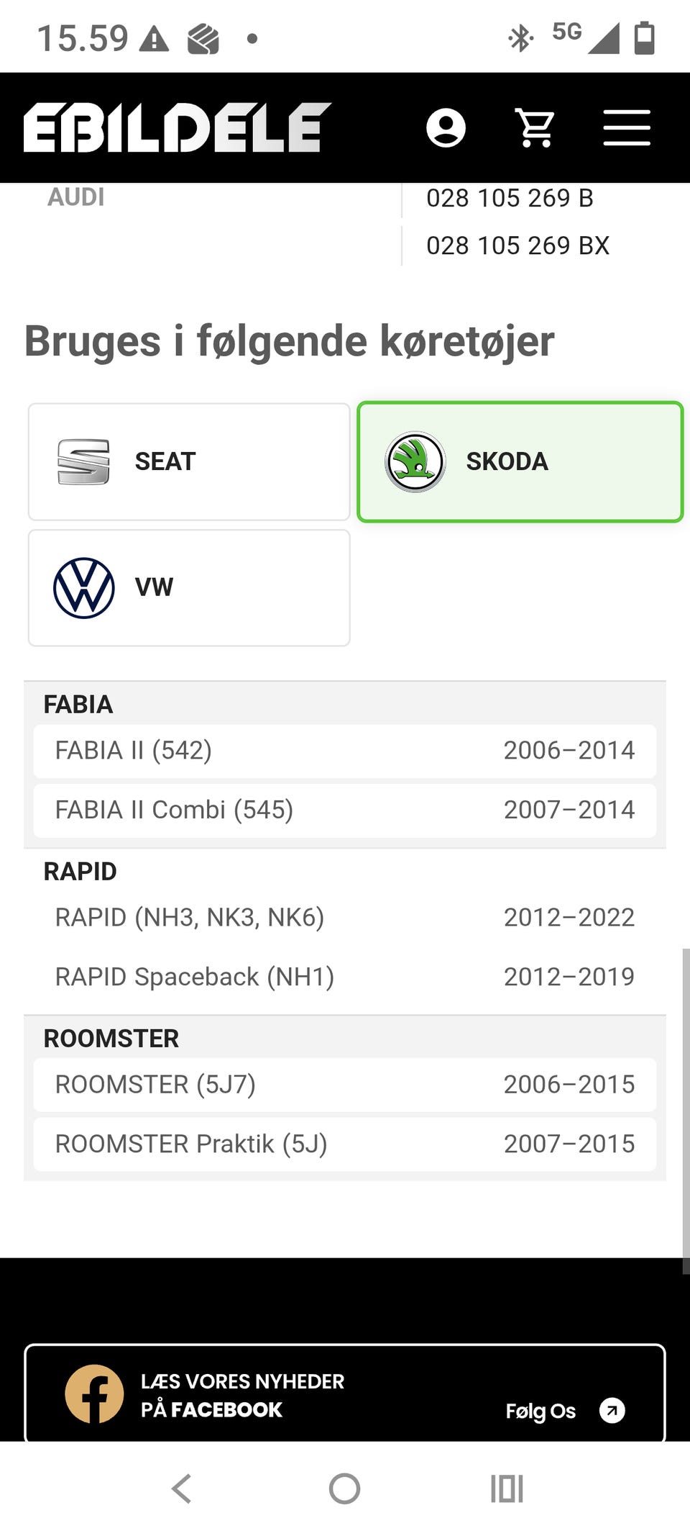Open ROOMSTER Praktik (5J) entry
This screenshot has width=690, height=1536.
coord(345,1144)
